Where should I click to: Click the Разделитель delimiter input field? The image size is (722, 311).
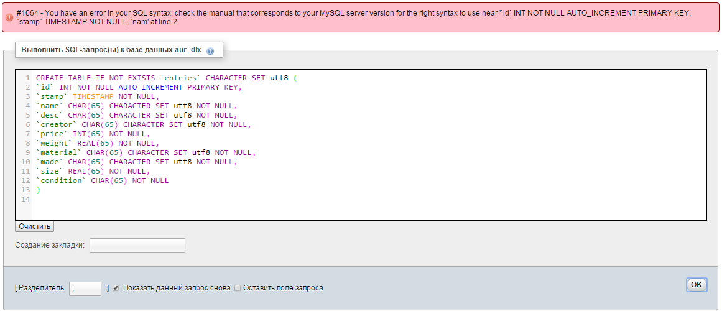point(85,289)
